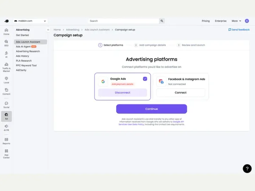
Task: Open Traffic & Market section
Action: 6,67
